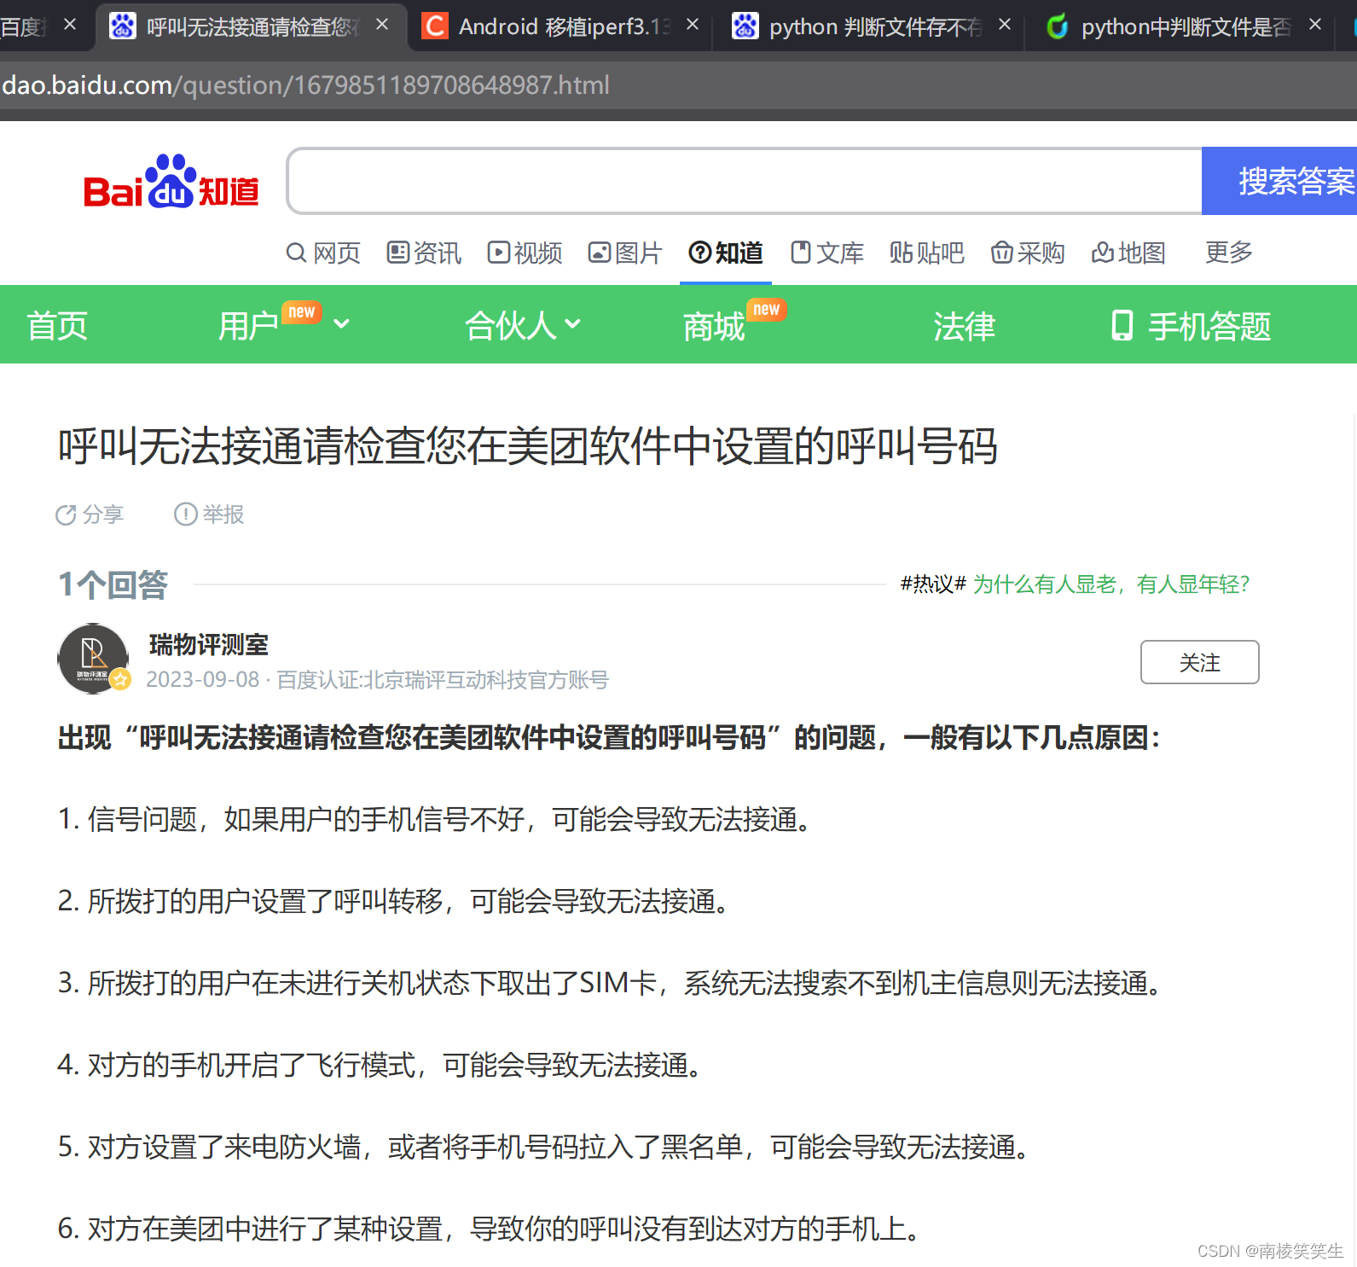The width and height of the screenshot is (1357, 1267).
Task: Close the python 判断文件存不存 tab
Action: click(1005, 25)
